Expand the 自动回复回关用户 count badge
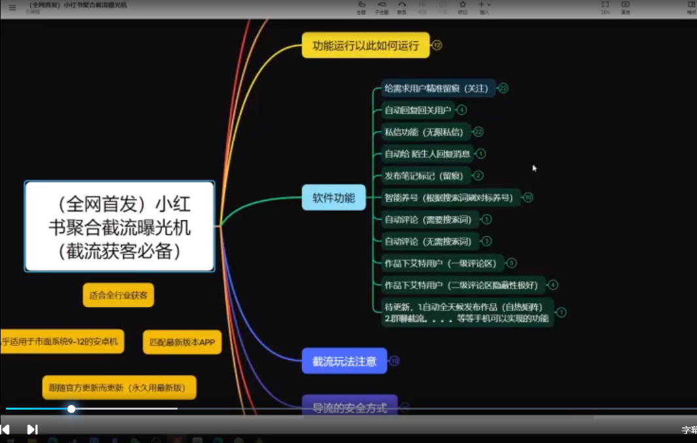This screenshot has width=697, height=443. pyautogui.click(x=462, y=110)
